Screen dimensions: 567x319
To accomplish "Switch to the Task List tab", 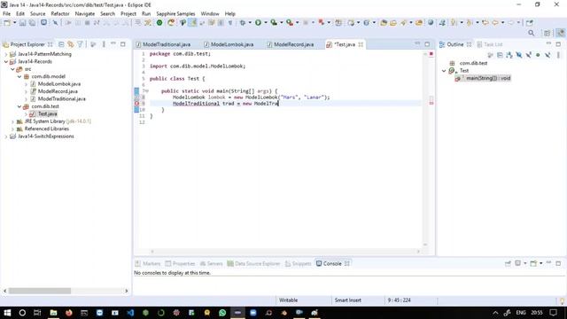I will [490, 44].
